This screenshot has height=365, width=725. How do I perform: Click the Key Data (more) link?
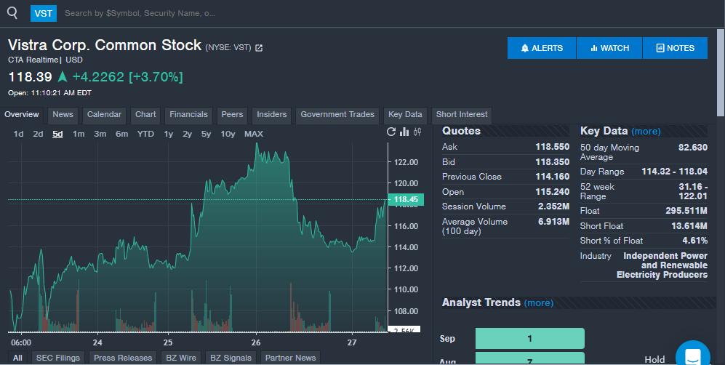point(646,132)
